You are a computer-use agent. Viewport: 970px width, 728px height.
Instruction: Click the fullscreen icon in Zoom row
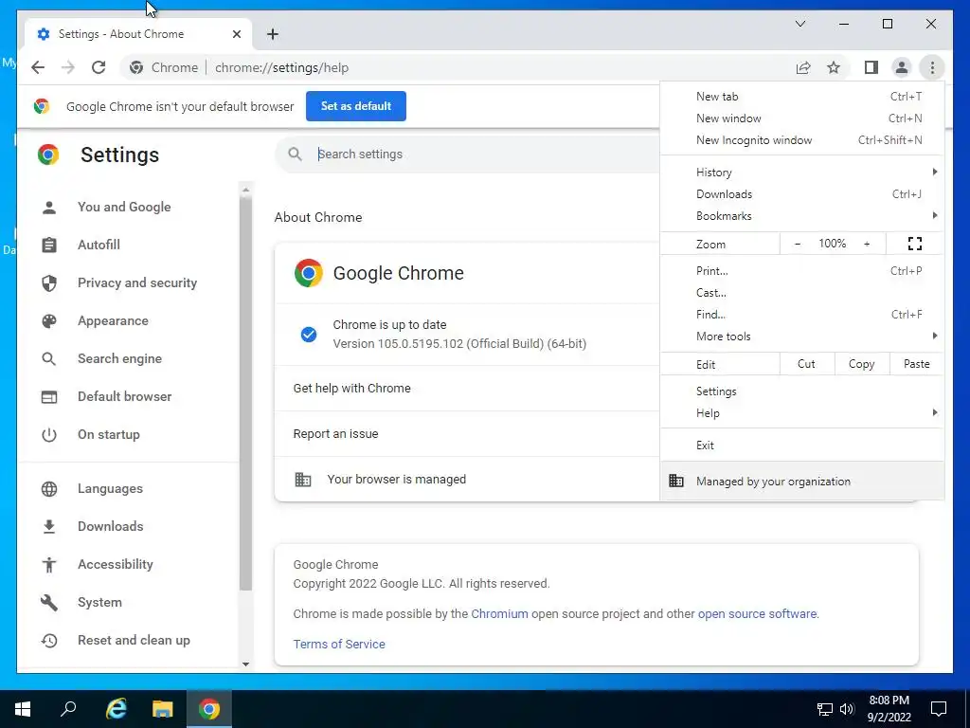pyautogui.click(x=915, y=244)
